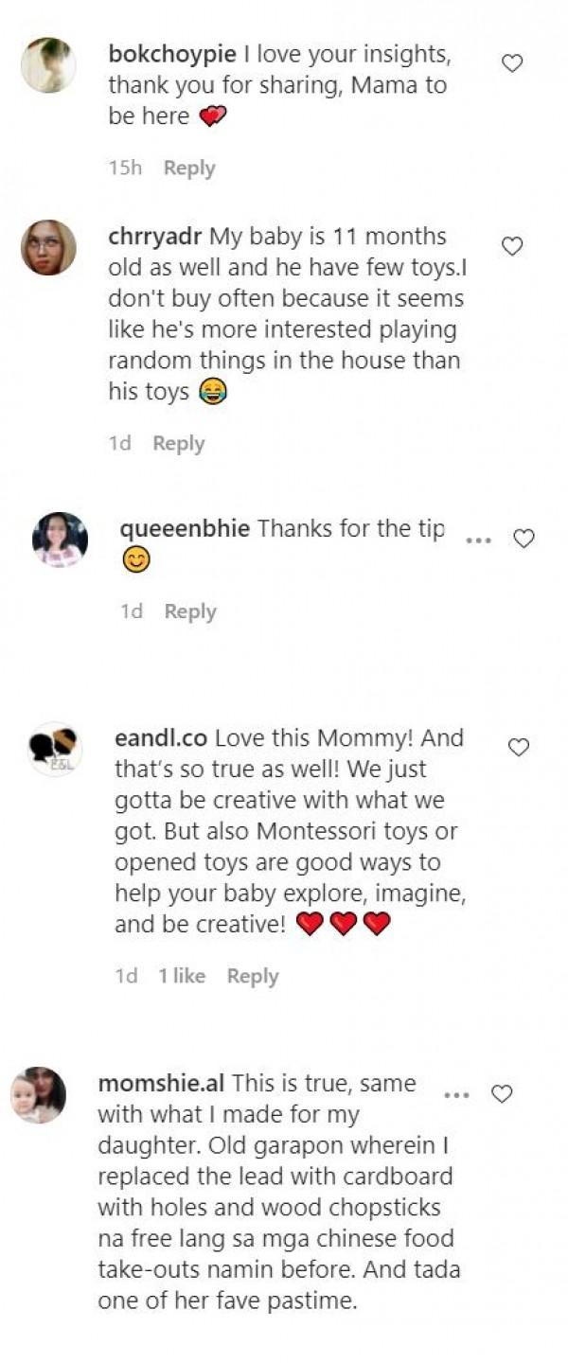Visit the momshie.al username link
The image size is (568, 1363).
click(161, 1083)
